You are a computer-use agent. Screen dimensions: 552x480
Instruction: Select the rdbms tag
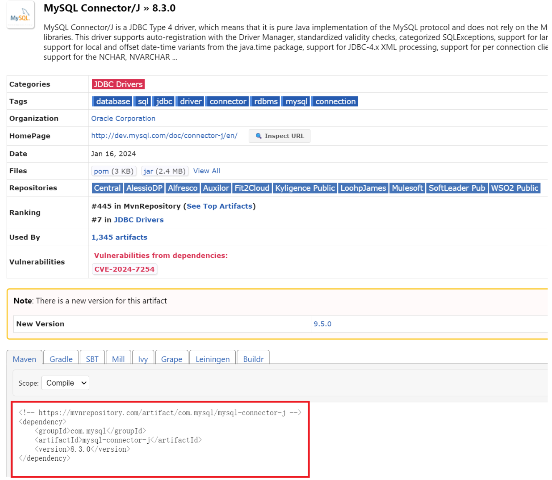coord(265,101)
